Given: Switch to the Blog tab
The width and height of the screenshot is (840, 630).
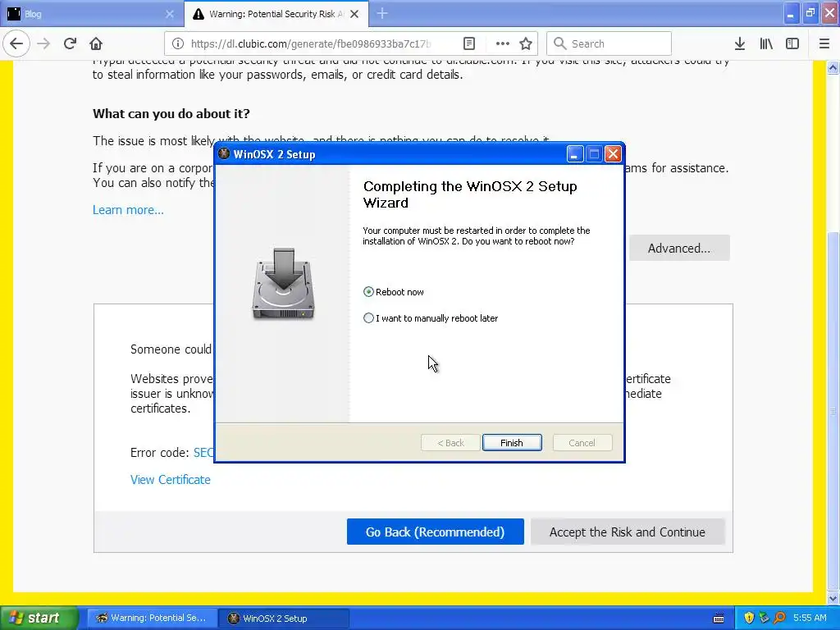Looking at the screenshot, I should coord(91,14).
